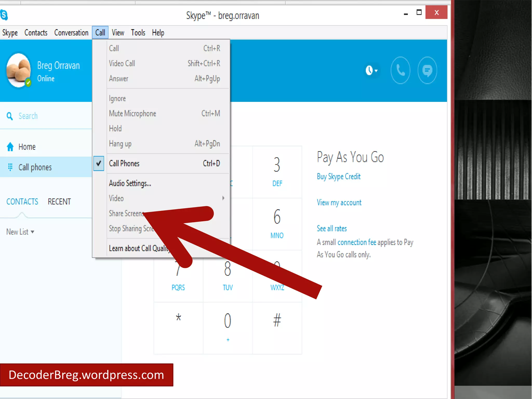Viewport: 532px width, 399px height.
Task: Click the Call phones dial pad icon
Action: 10,167
